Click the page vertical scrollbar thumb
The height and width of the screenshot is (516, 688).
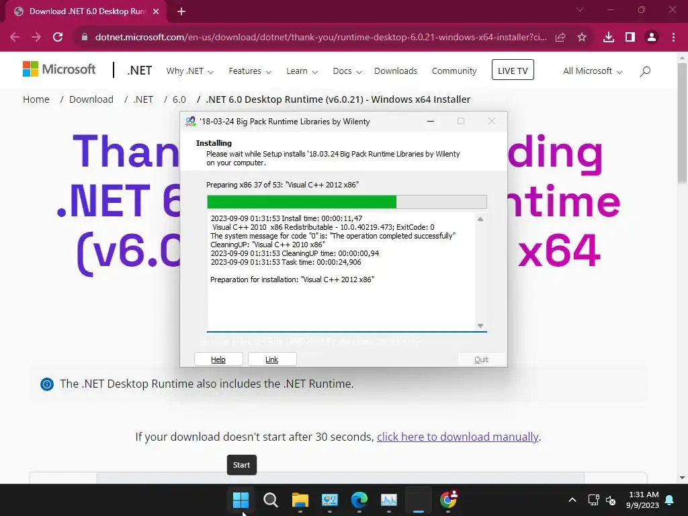pyautogui.click(x=682, y=123)
